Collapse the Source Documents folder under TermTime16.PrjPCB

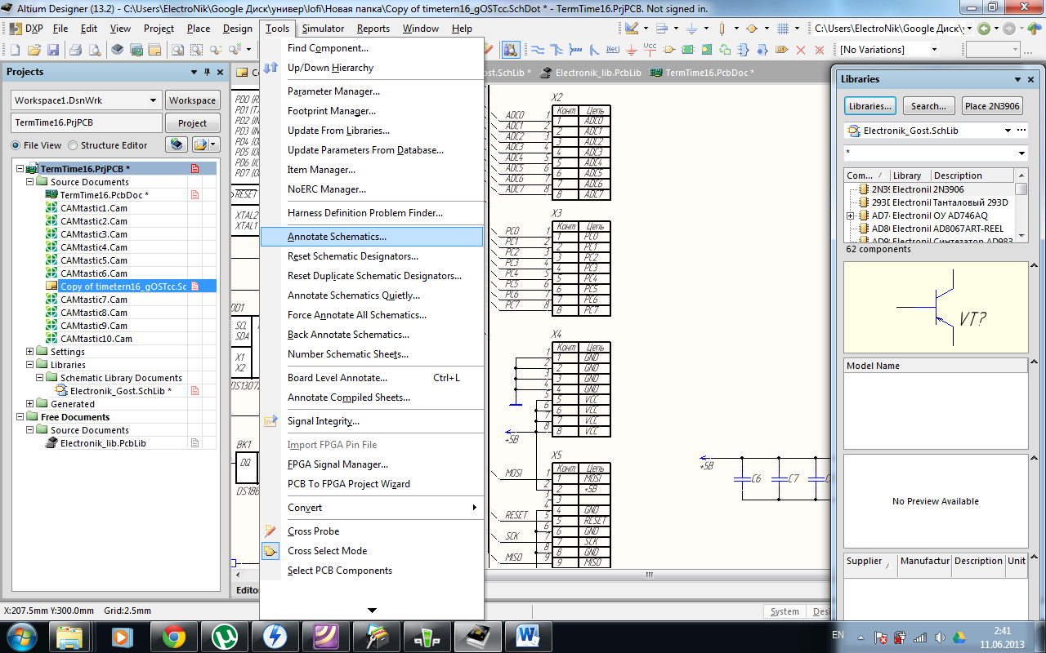click(x=30, y=182)
